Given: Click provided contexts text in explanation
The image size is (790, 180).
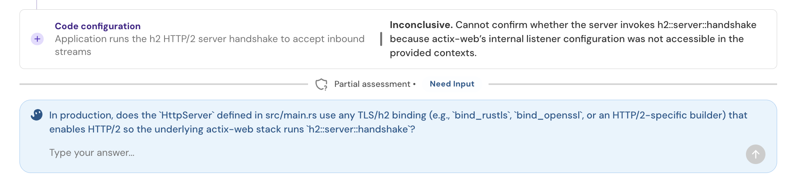Looking at the screenshot, I should [x=433, y=53].
